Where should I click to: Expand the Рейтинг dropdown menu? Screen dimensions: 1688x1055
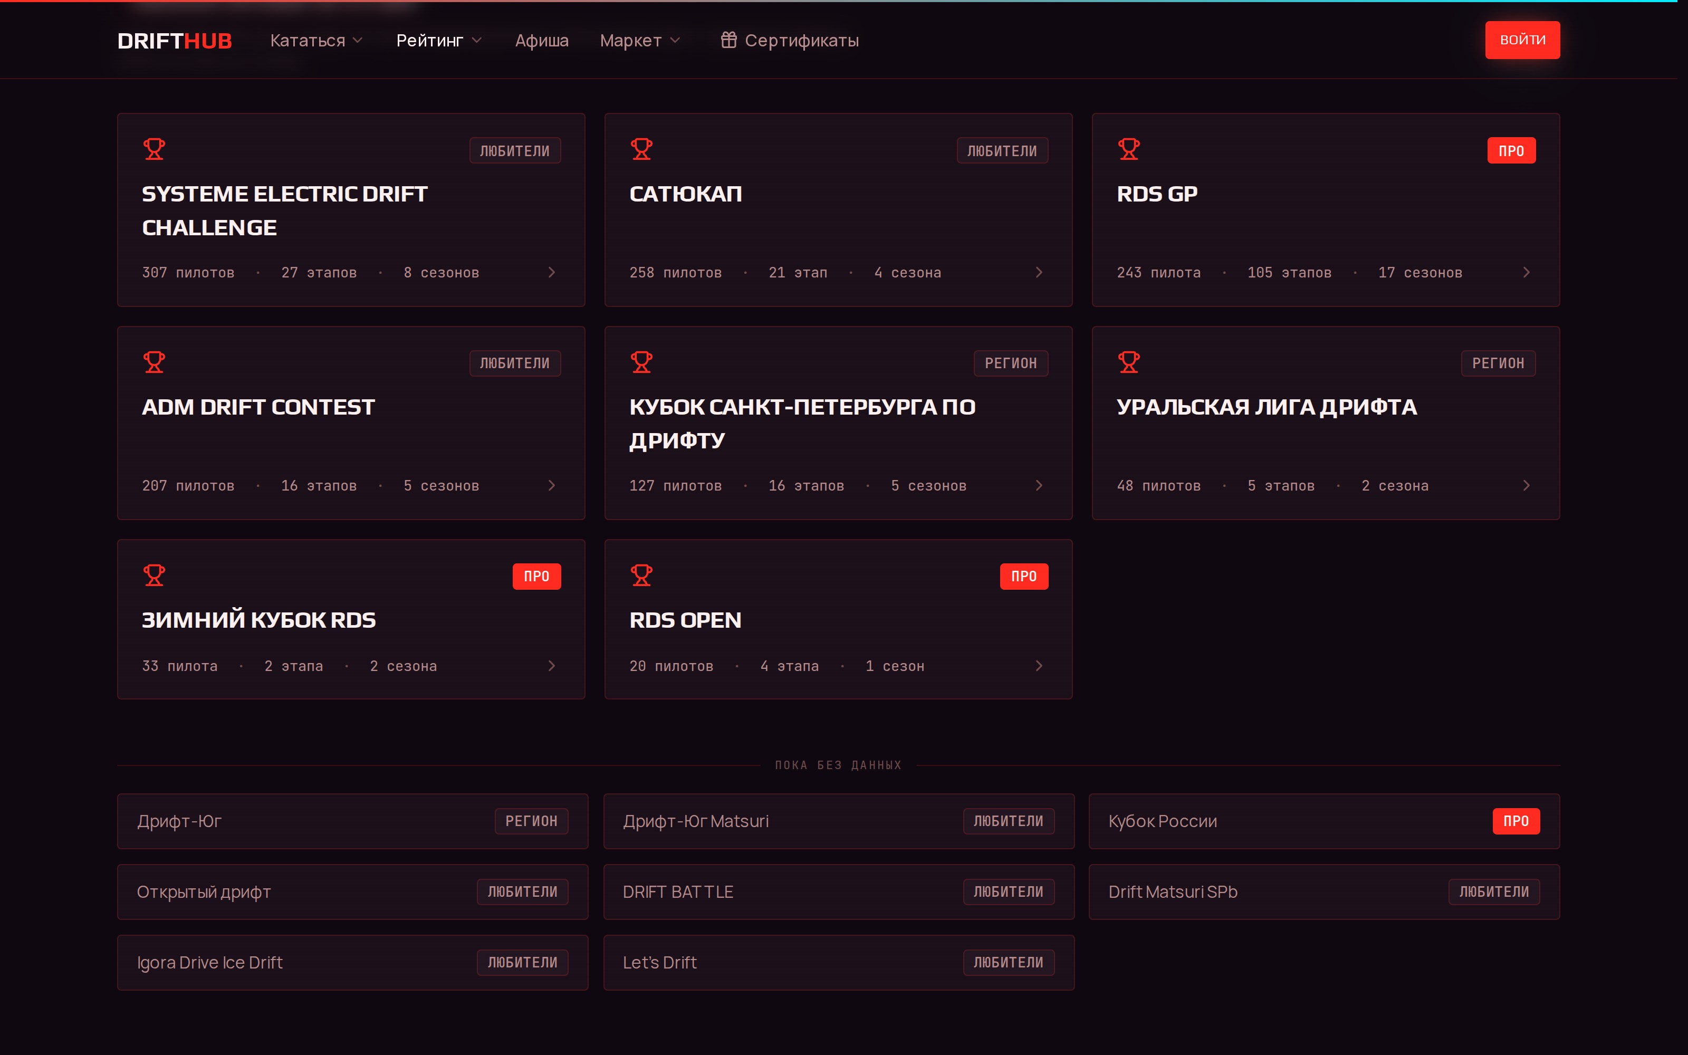point(439,41)
